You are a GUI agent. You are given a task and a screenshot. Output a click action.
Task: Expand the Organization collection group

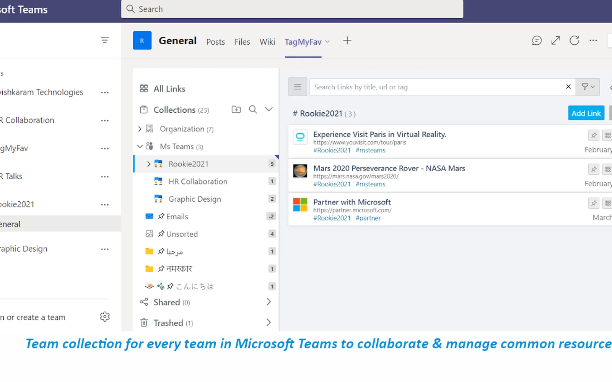point(140,129)
